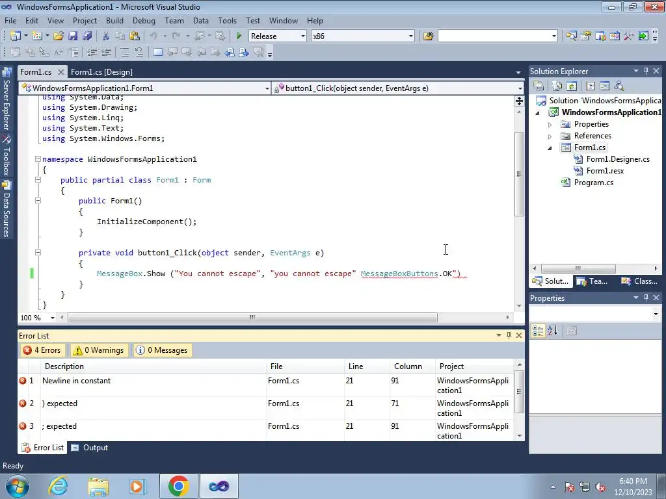Image resolution: width=666 pixels, height=499 pixels.
Task: Click View Code icon in Solution Explorer
Action: 591,86
